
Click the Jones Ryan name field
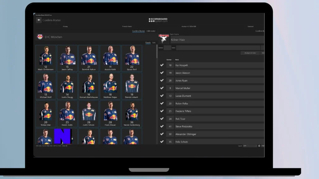tap(220, 80)
